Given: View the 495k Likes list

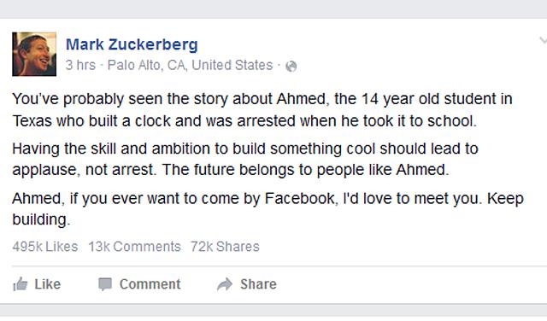Looking at the screenshot, I should coord(45,247).
